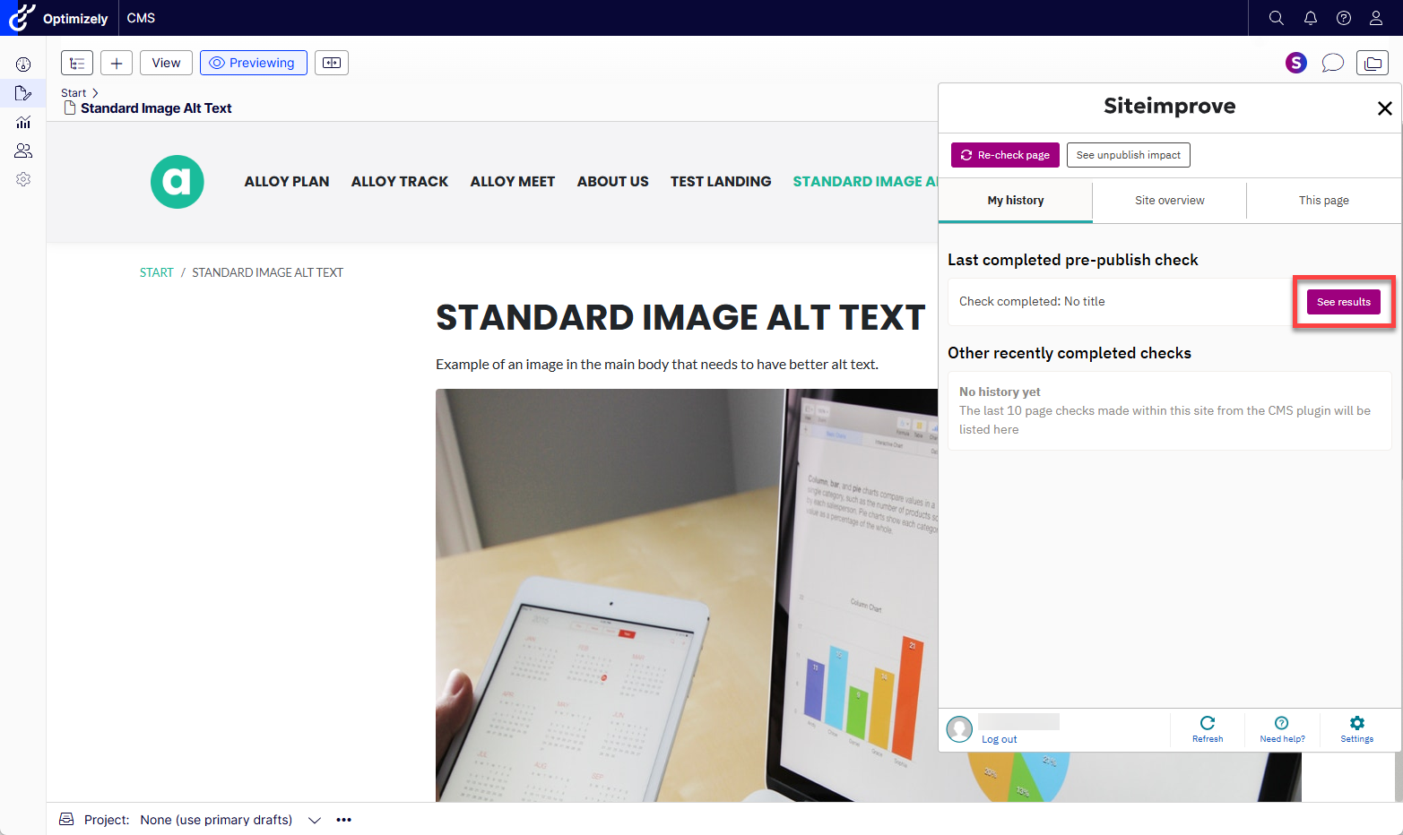Click 'STANDARD IMAGE ALT TEXT' breadcrumb text

coord(268,272)
